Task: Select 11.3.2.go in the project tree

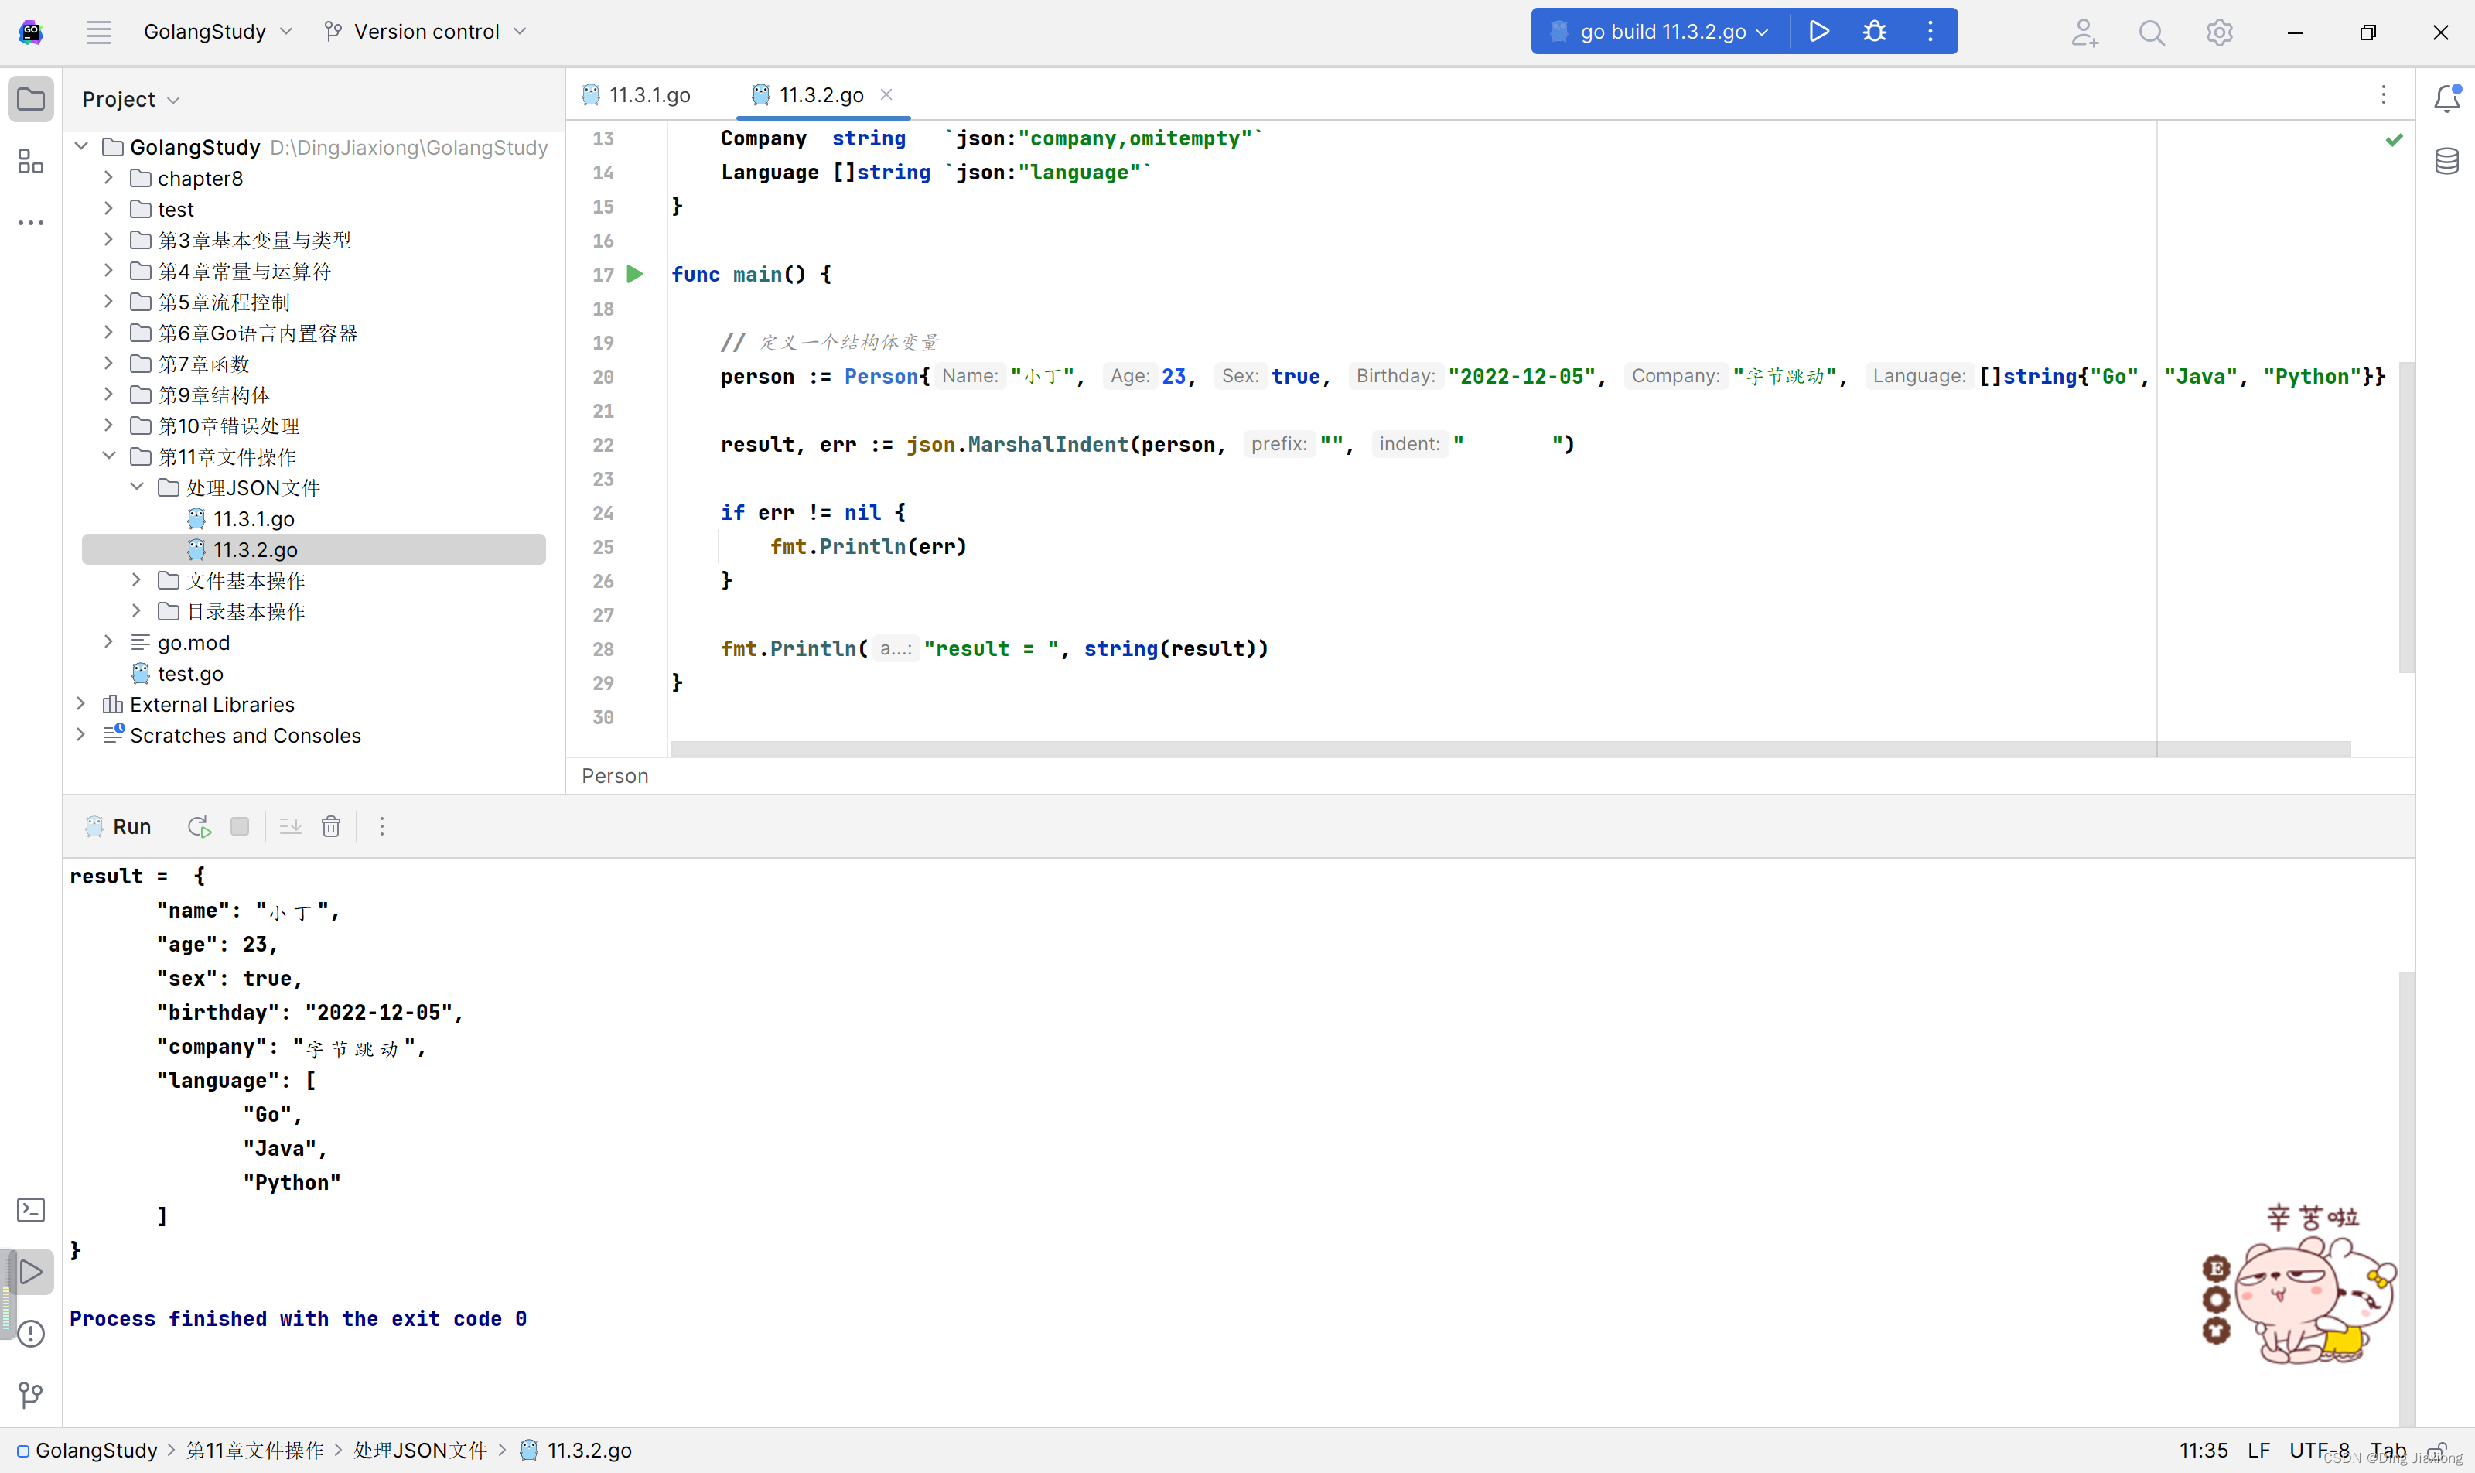Action: coord(313,549)
